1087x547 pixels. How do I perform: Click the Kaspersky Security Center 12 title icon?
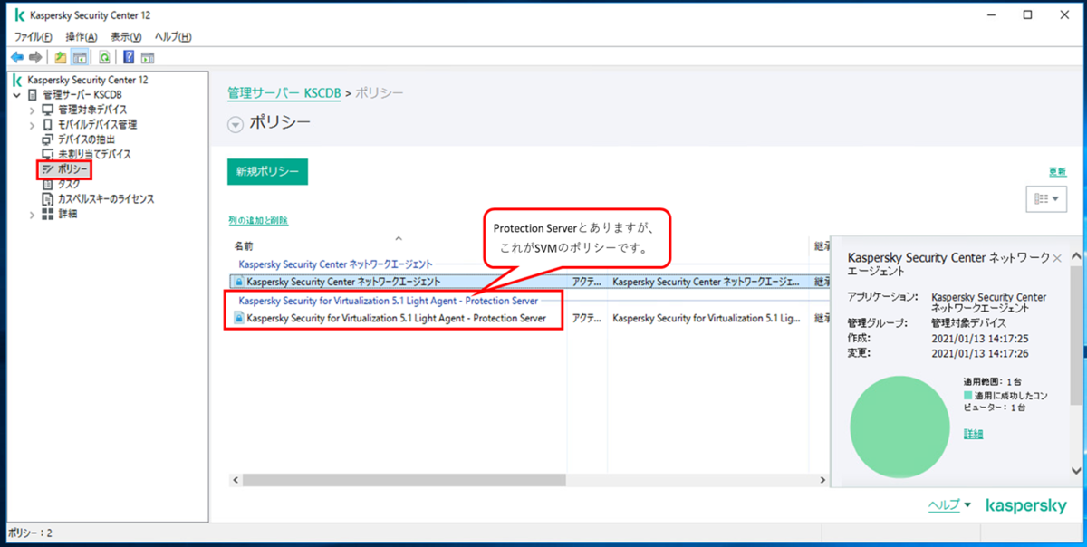19,15
